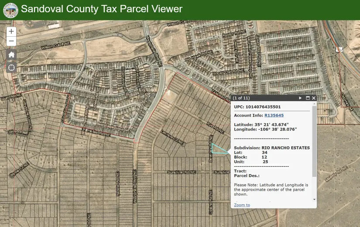
Task: Click the Sandovalounty seal logo
Action: (x=9, y=9)
